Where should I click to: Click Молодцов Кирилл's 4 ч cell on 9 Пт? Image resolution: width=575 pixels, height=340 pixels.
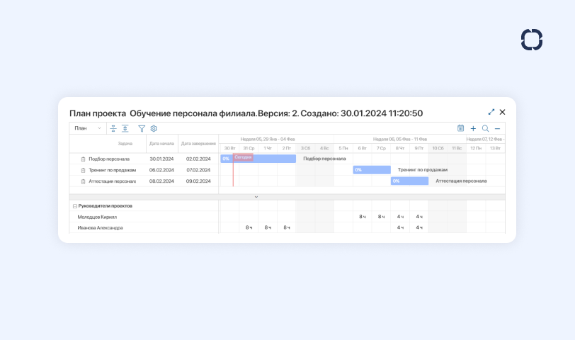click(419, 217)
